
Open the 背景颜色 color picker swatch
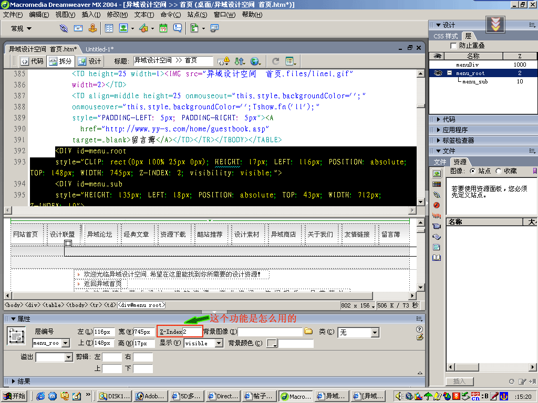point(272,343)
